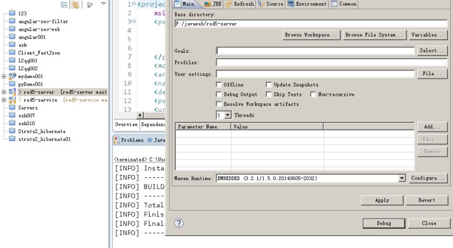The image size is (453, 248).
Task: Enable Resolve Workspace artifacts checkbox
Action: tap(219, 104)
